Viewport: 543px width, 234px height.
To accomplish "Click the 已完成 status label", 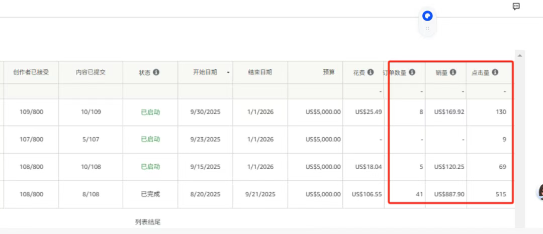I will coord(150,194).
